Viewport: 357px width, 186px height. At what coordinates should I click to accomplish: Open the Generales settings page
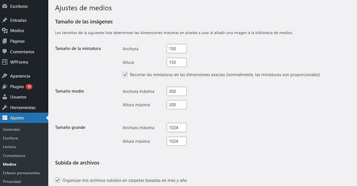[x=12, y=129]
